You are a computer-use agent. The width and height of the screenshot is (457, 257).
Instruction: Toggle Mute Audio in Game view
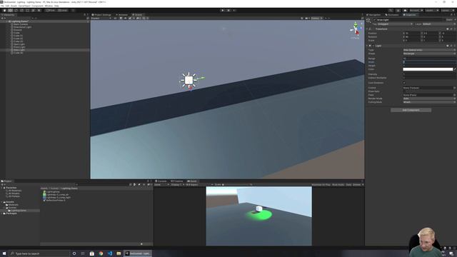click(338, 185)
